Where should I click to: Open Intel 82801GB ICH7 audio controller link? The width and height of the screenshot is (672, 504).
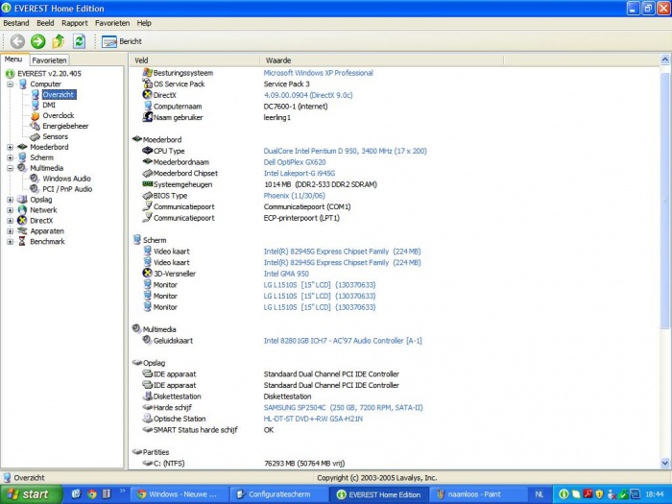point(343,341)
